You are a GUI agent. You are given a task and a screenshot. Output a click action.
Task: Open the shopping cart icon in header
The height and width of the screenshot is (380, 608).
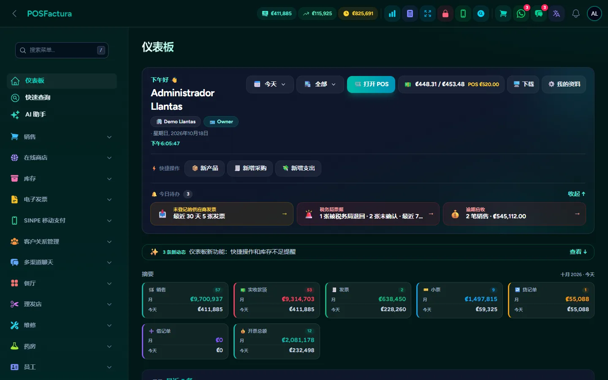pos(503,14)
